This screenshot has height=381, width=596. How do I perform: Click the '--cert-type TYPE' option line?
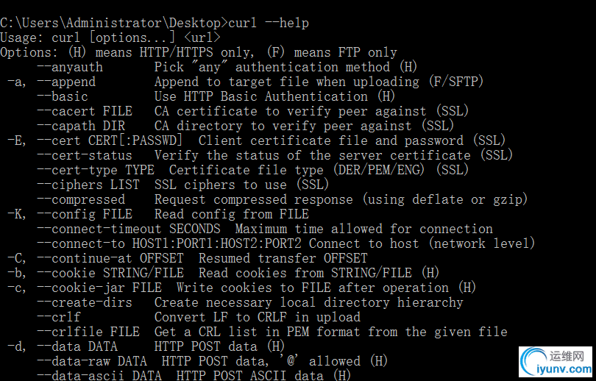tap(253, 170)
